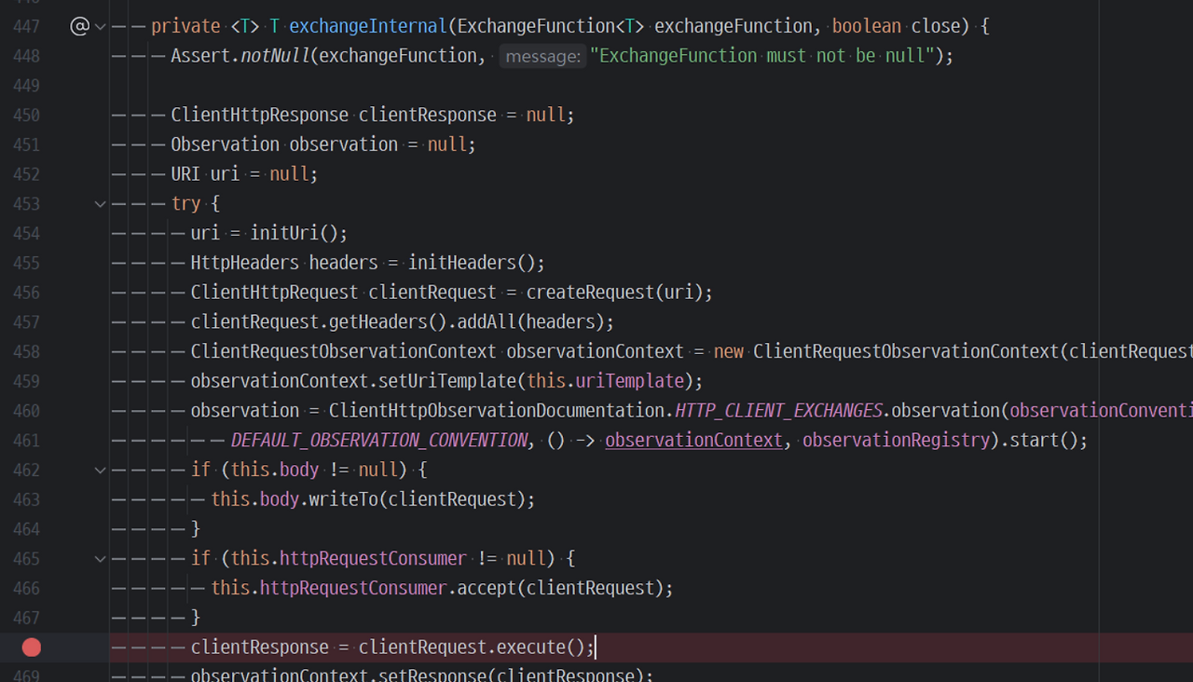Click underlined observationContext on line 461
The width and height of the screenshot is (1193, 682).
coord(694,440)
